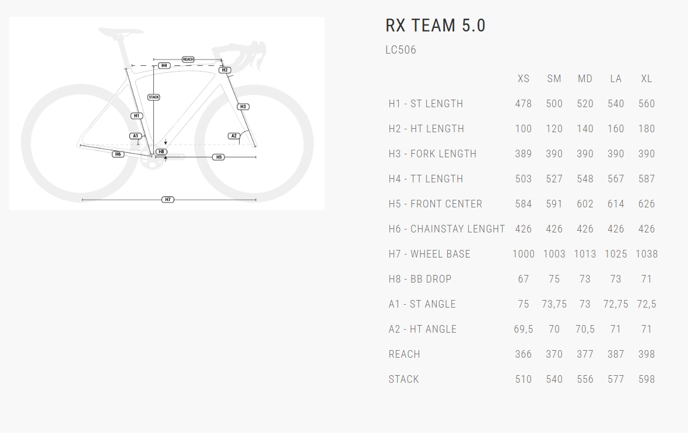Click the H4 top tube badge on the diagram

pyautogui.click(x=164, y=66)
